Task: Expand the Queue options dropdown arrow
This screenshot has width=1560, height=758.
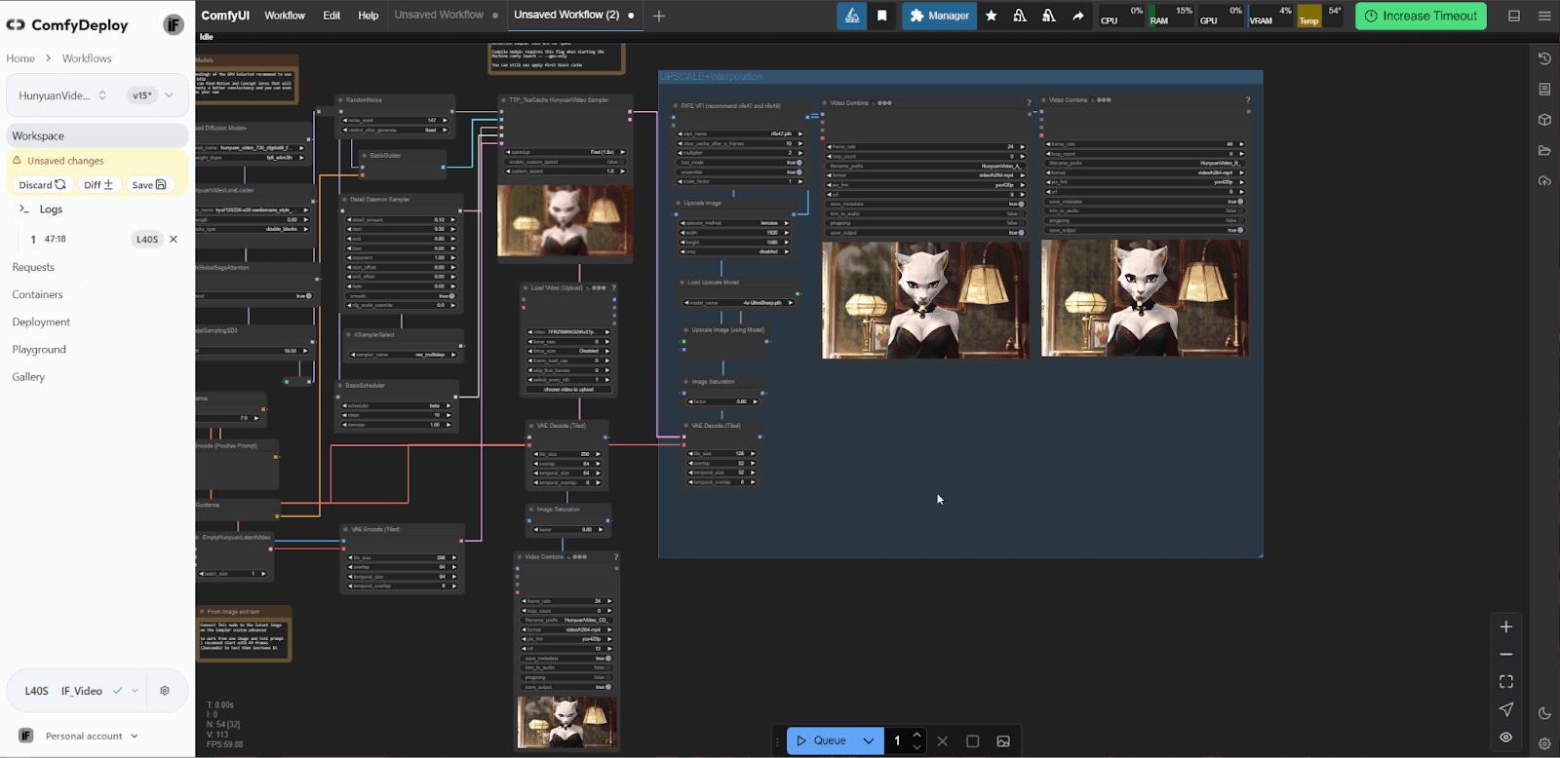Action: [x=868, y=741]
